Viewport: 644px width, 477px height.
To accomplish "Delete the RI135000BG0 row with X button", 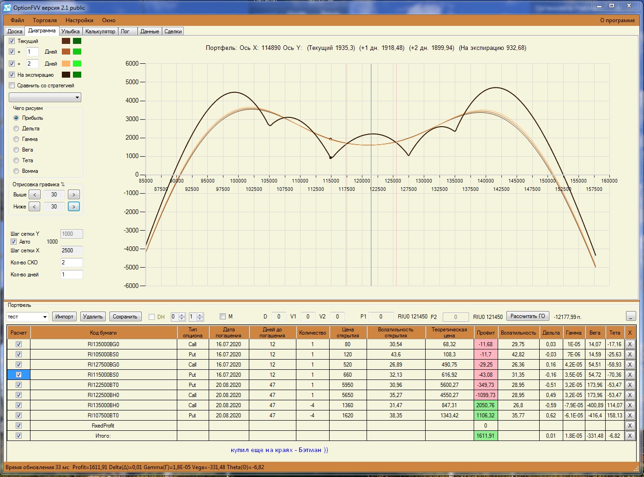I will tap(630, 344).
